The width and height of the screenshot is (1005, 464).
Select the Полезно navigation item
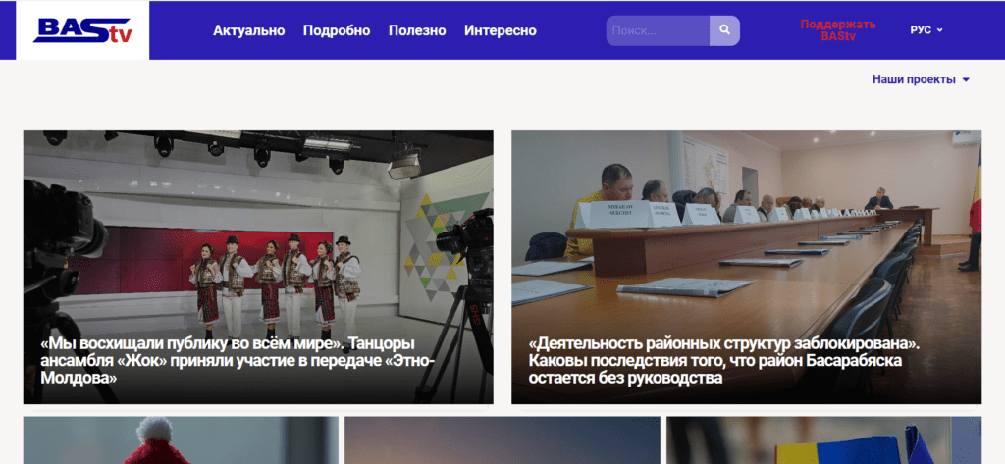pyautogui.click(x=417, y=30)
